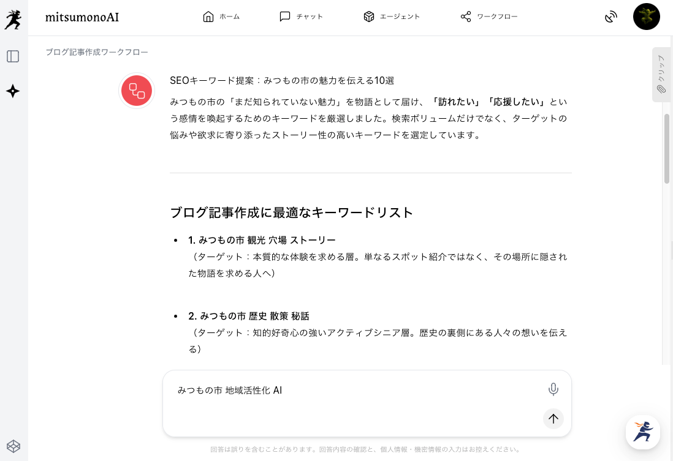Toggle the sidebar panel icon

coord(13,56)
